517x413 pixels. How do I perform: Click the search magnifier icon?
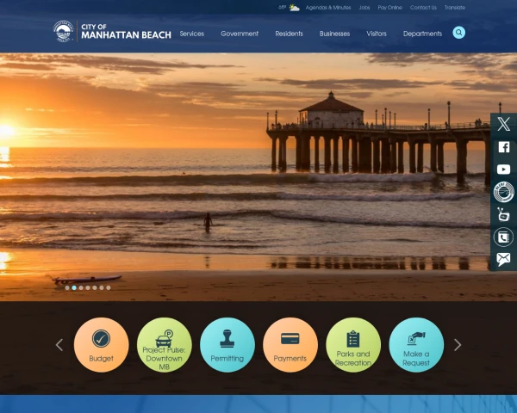point(458,33)
